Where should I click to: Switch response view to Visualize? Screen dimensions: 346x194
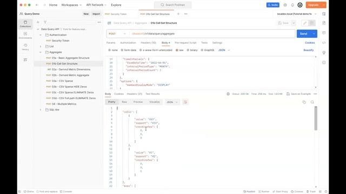click(x=154, y=102)
